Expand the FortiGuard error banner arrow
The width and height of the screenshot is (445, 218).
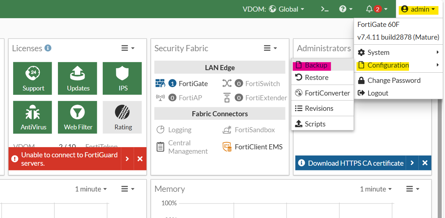click(127, 159)
